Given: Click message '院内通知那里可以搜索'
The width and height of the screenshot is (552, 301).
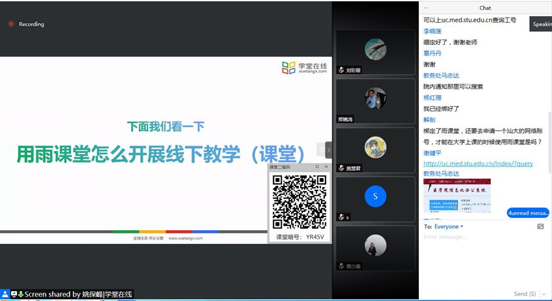Looking at the screenshot, I should [453, 86].
